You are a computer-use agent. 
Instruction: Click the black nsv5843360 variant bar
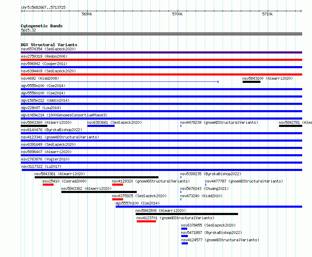pos(34,126)
